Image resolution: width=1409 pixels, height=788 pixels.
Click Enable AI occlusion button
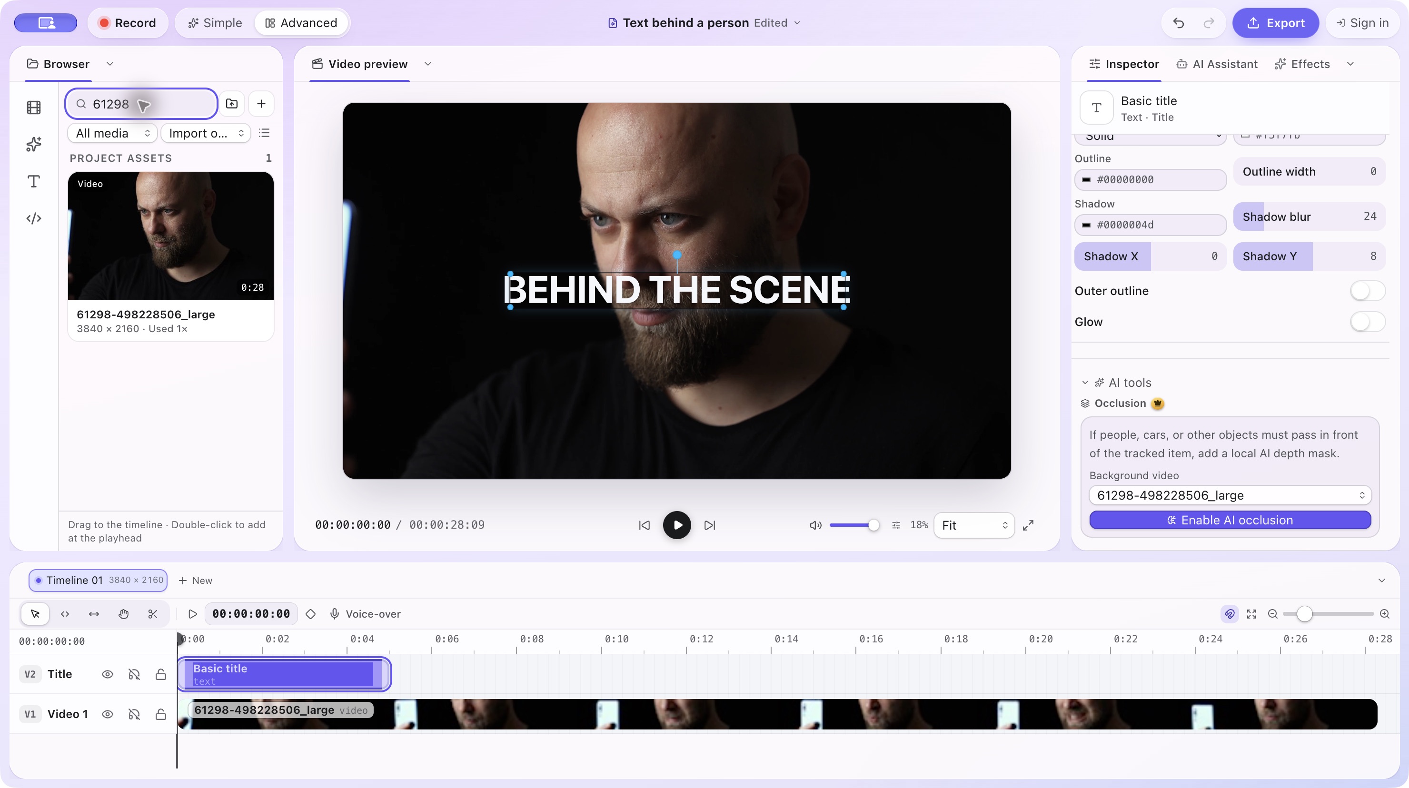coord(1230,520)
